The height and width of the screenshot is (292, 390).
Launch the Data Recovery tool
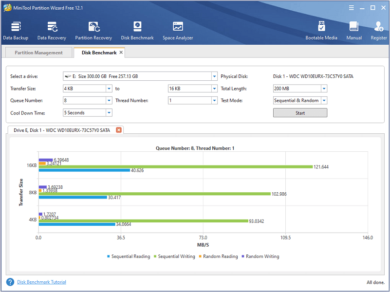point(52,31)
